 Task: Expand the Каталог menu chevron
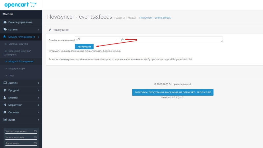point(38,30)
